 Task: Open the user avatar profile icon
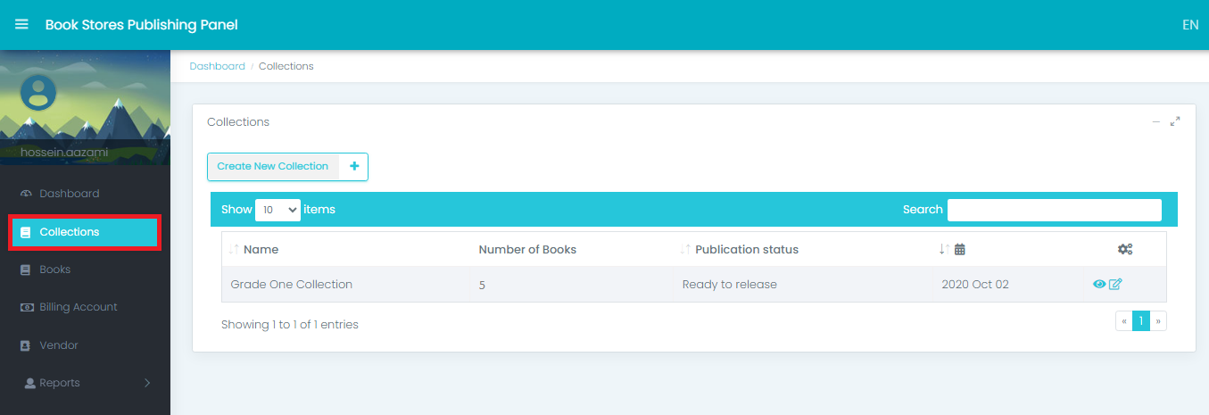pos(37,92)
